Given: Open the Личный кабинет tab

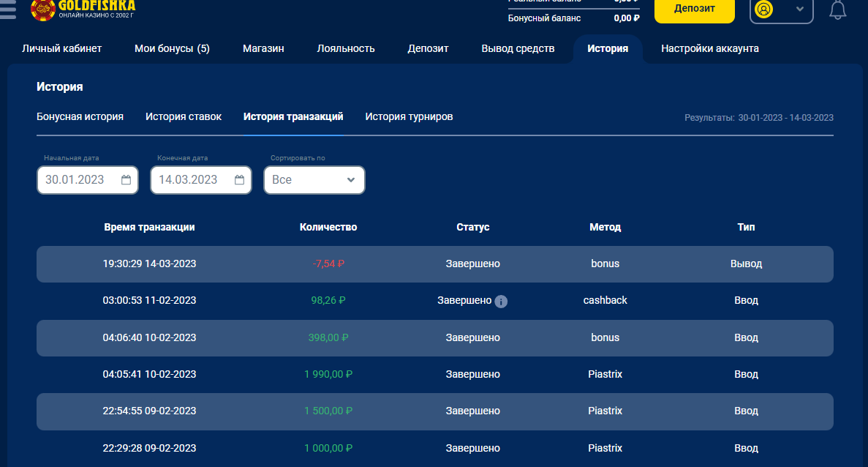Looking at the screenshot, I should point(61,49).
